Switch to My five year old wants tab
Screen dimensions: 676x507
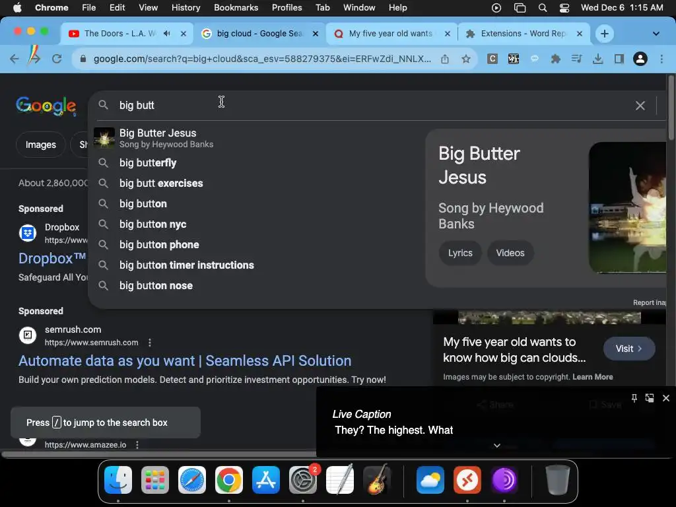coord(390,34)
